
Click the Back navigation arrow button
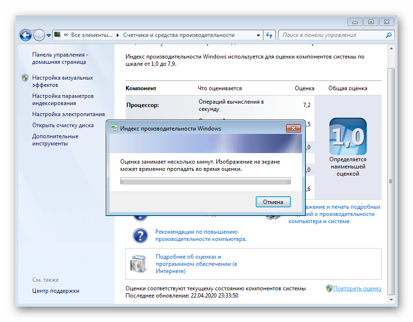coord(25,35)
